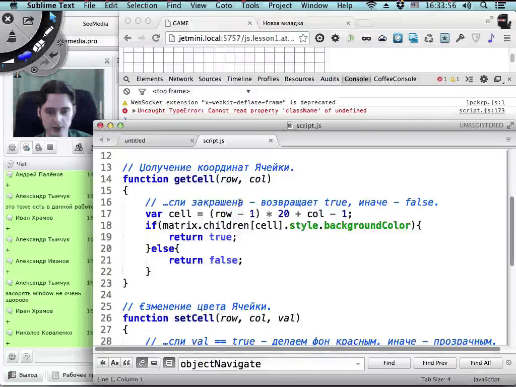
Task: Open the Tab Size: 4 selector
Action: (436, 379)
